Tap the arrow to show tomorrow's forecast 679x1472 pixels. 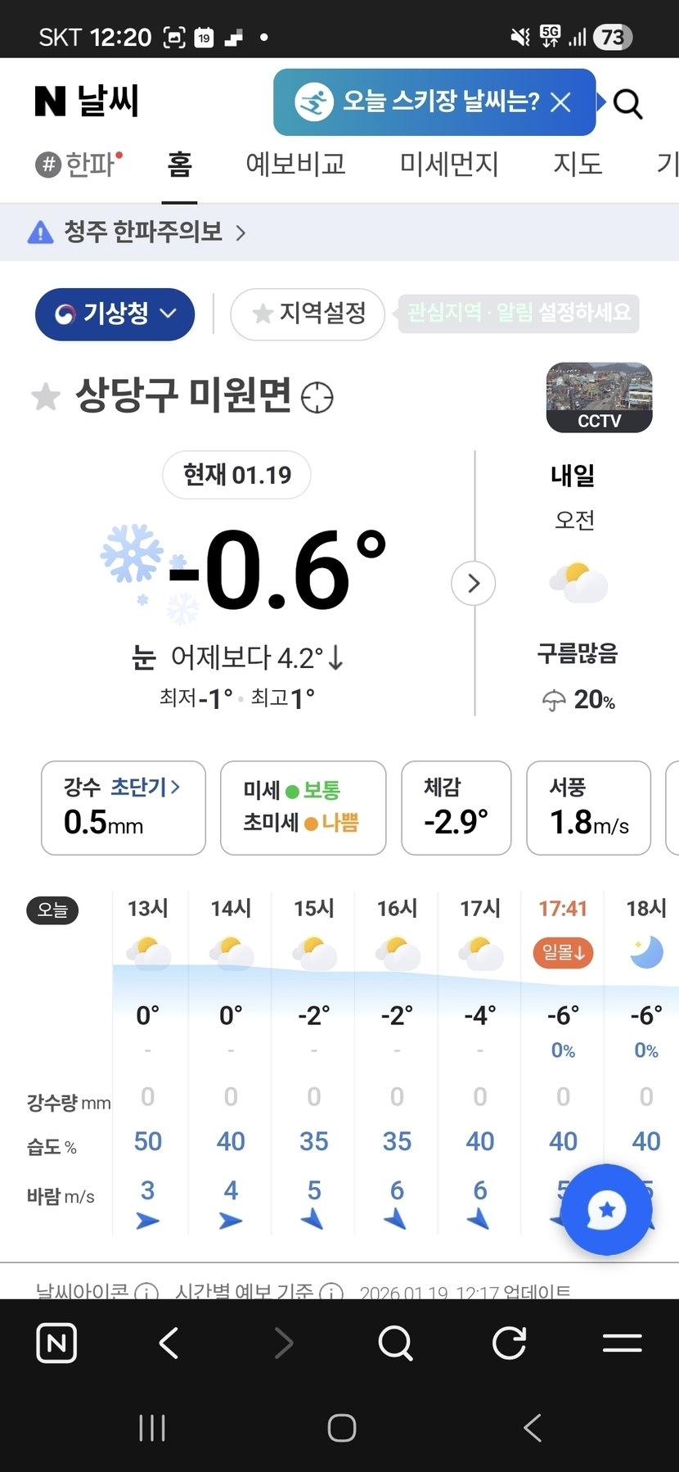tap(474, 584)
